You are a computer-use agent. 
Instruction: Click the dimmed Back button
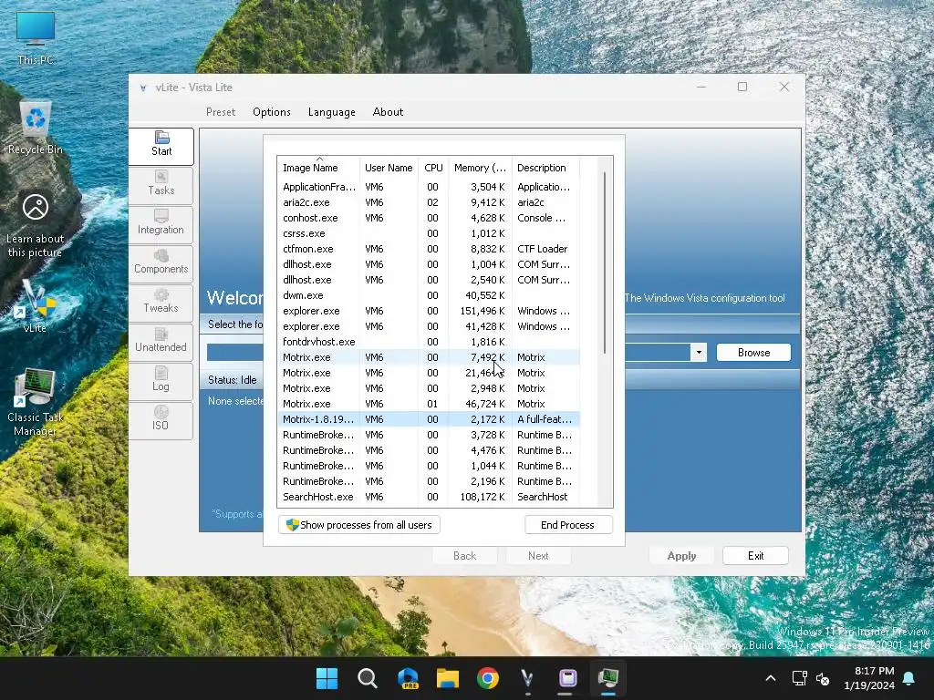pos(464,556)
